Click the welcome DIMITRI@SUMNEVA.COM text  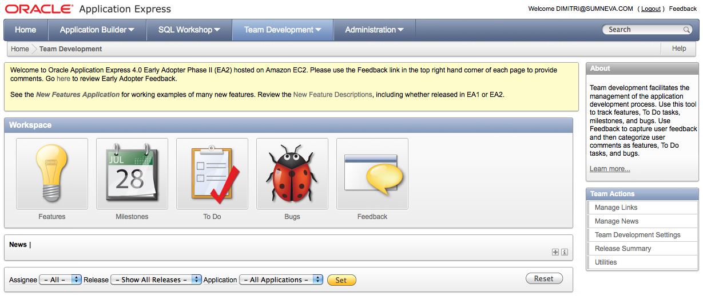[581, 9]
